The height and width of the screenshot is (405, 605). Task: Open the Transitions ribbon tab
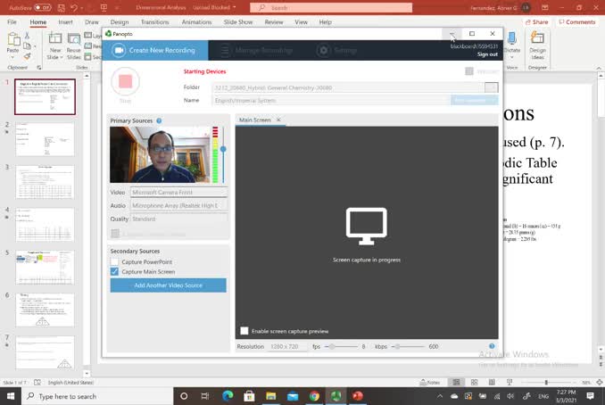pyautogui.click(x=154, y=21)
